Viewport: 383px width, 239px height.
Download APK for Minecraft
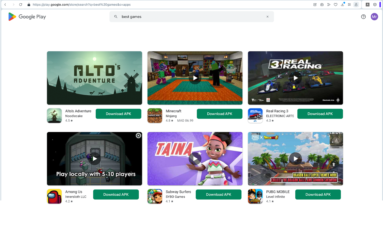click(x=220, y=114)
